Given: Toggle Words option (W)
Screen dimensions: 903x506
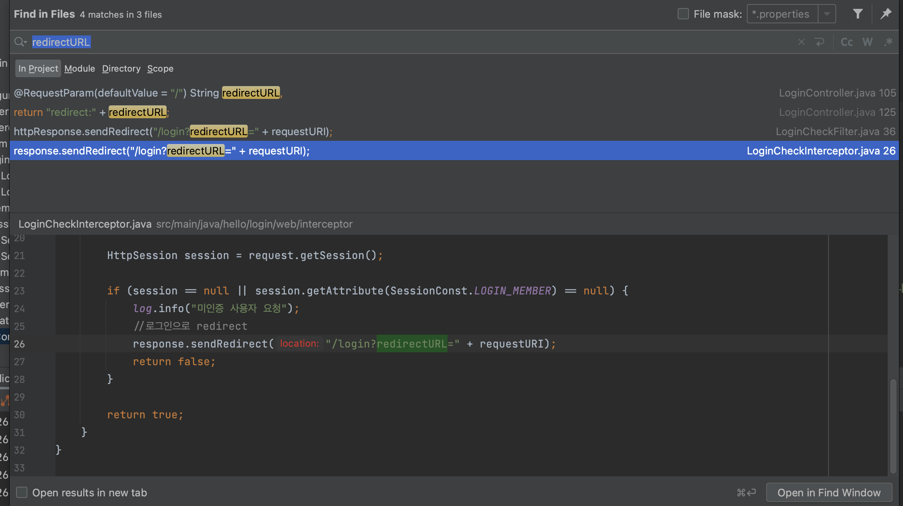Looking at the screenshot, I should tap(867, 42).
